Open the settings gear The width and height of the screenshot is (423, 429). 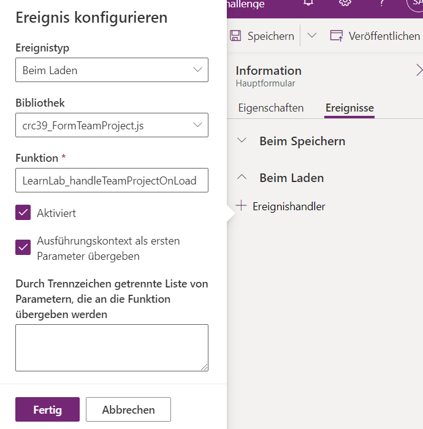coord(345,3)
